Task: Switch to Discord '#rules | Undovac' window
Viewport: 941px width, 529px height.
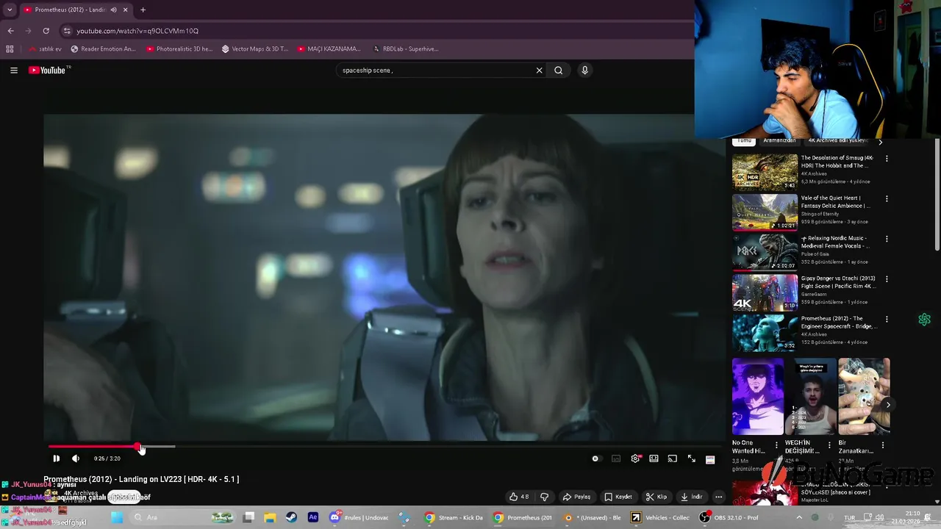Action: [359, 517]
